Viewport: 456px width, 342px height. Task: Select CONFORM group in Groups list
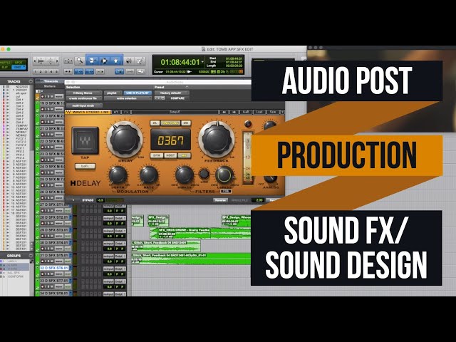(x=16, y=276)
